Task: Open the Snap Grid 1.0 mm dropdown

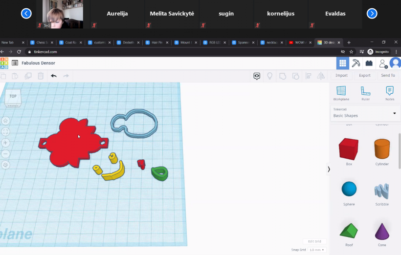Action: coord(317,250)
